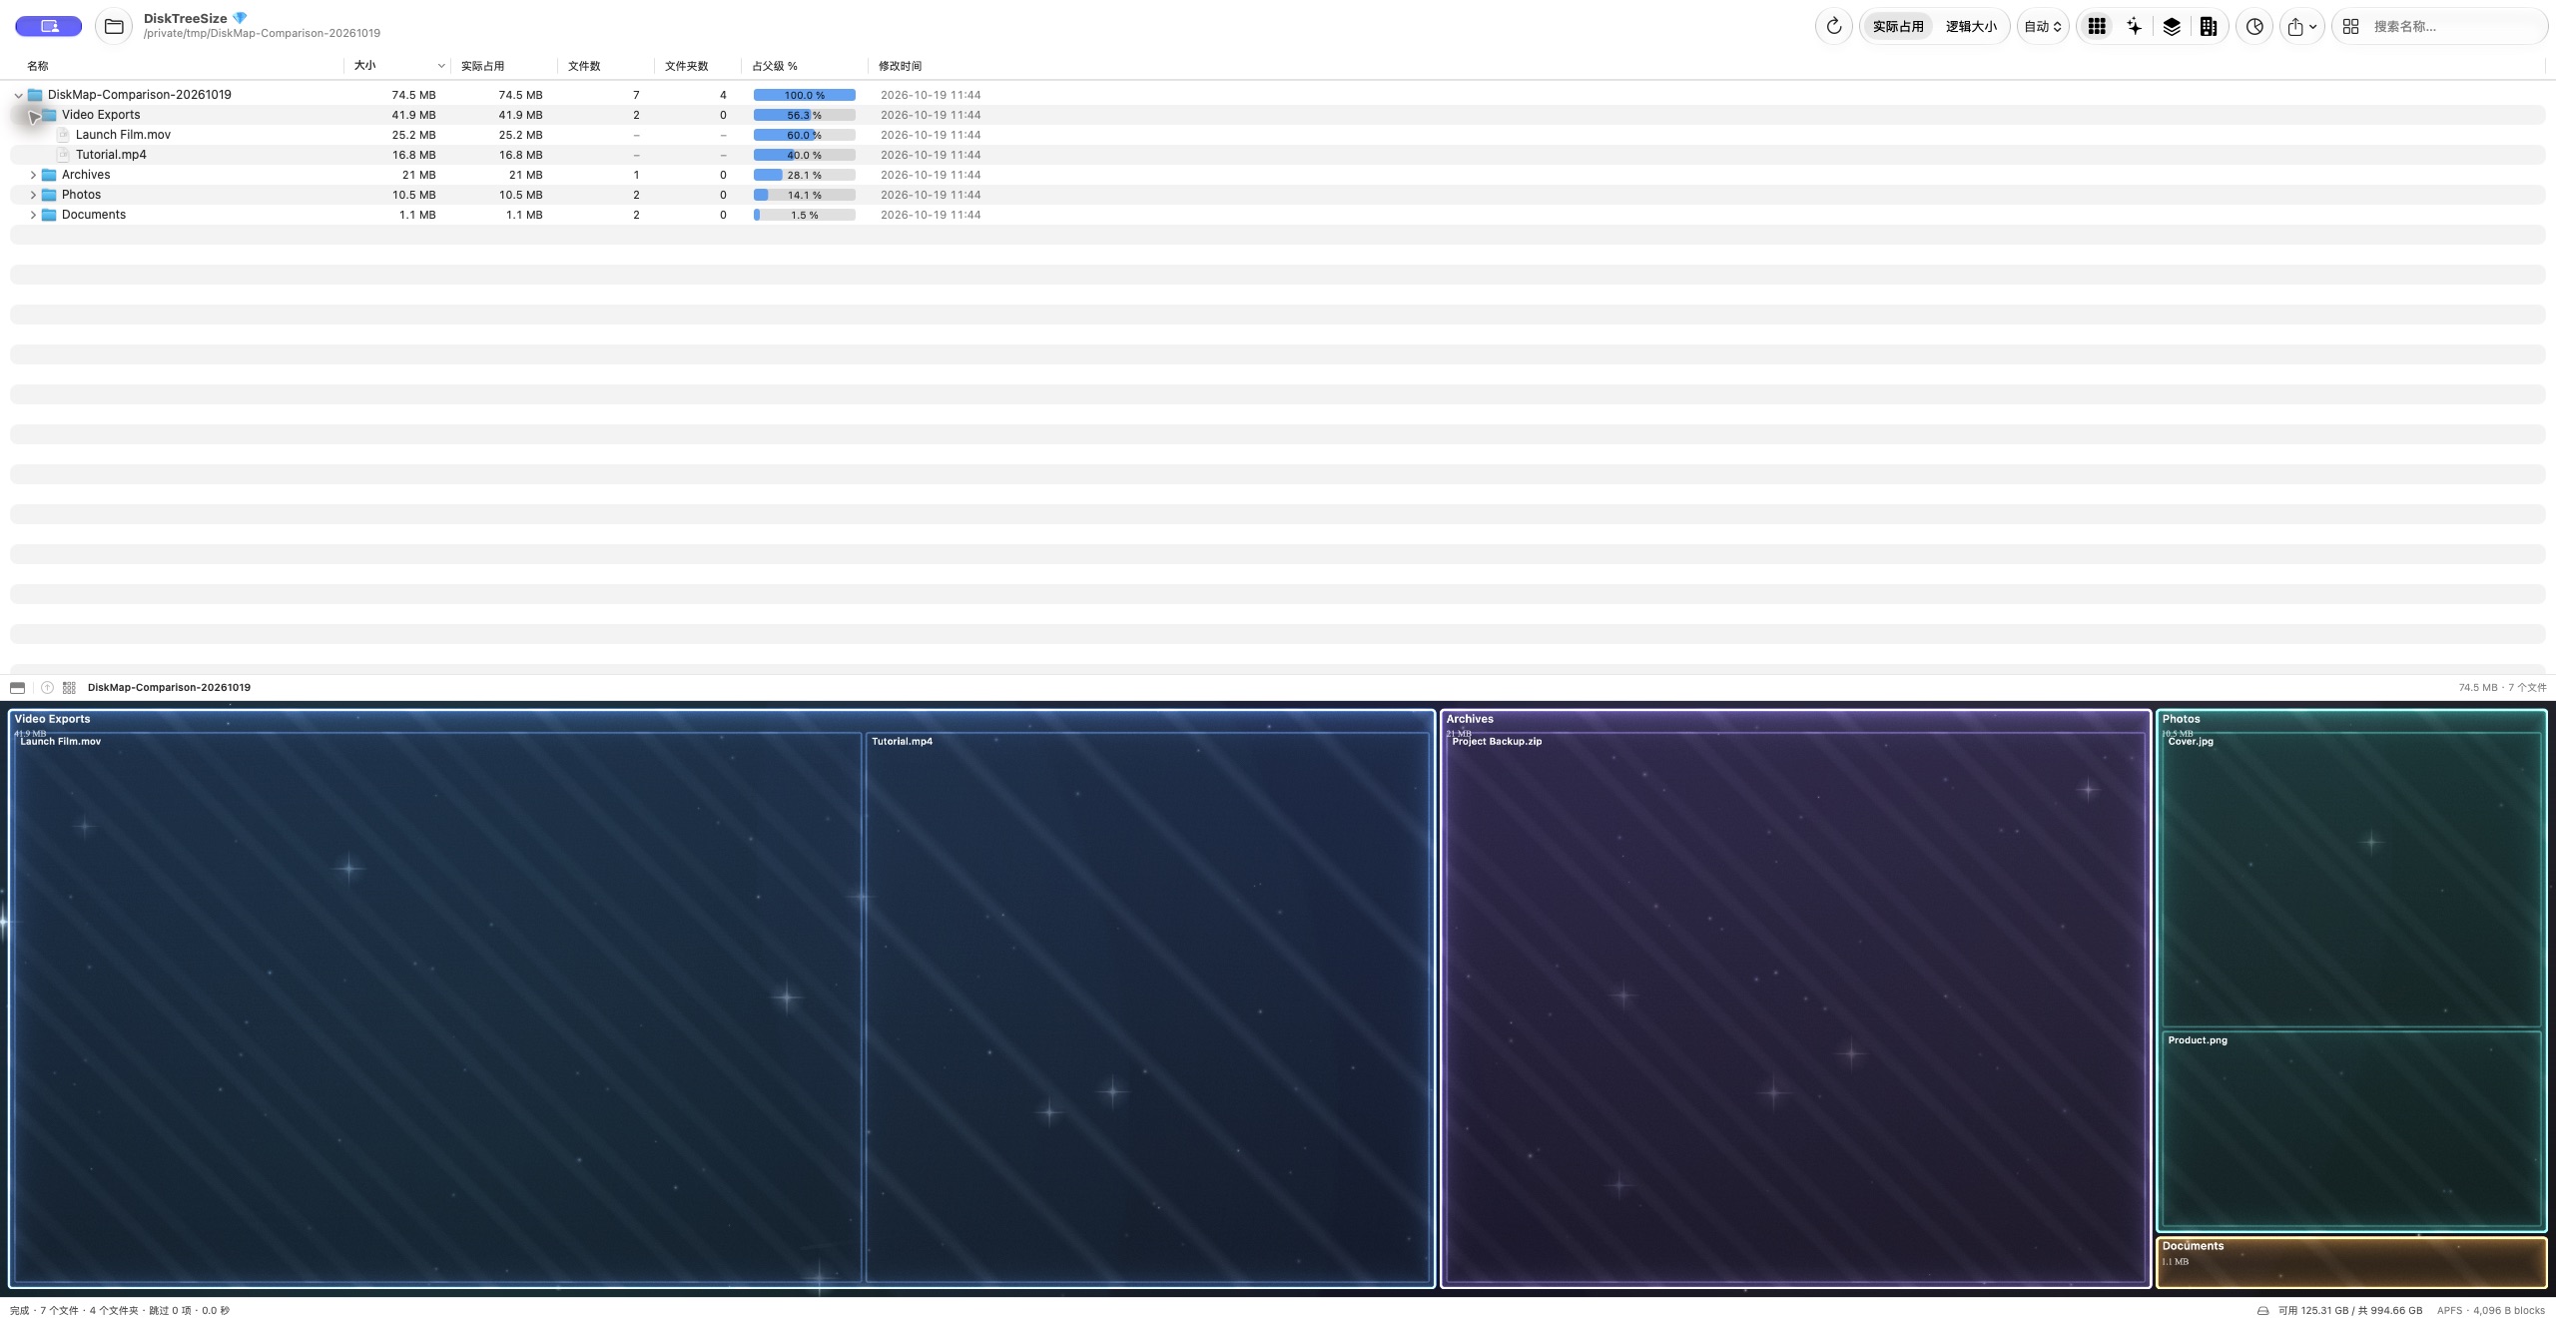Collapse the DiskMap-Comparison-20261019 root folder
Image resolution: width=2556 pixels, height=1323 pixels.
[18, 96]
